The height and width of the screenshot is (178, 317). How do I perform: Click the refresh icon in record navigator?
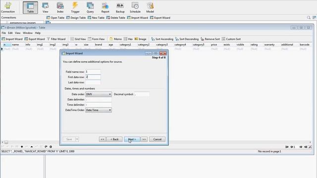[x=46, y=147]
